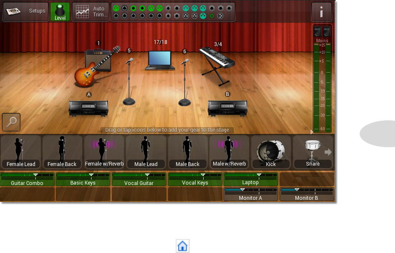Click the Mains level meter
Image resolution: width=395 pixels, height=253 pixels.
[322, 87]
